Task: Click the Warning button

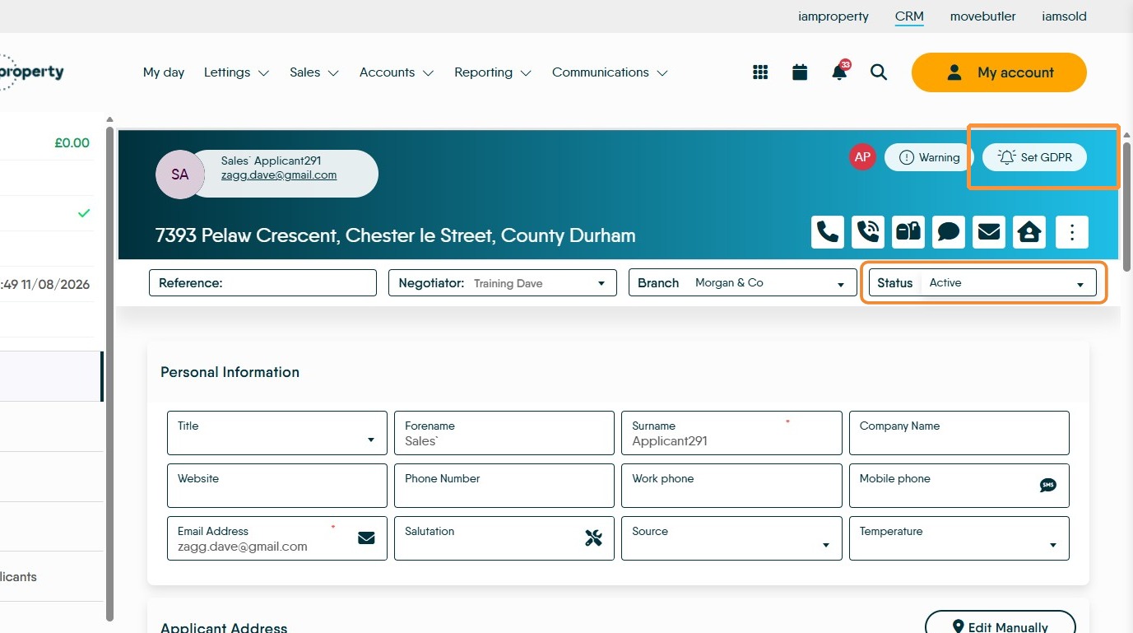Action: [x=929, y=157]
